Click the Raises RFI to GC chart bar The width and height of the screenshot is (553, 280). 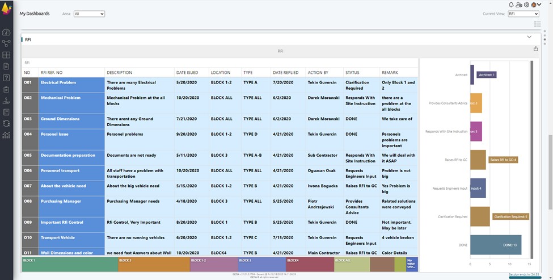click(x=478, y=160)
